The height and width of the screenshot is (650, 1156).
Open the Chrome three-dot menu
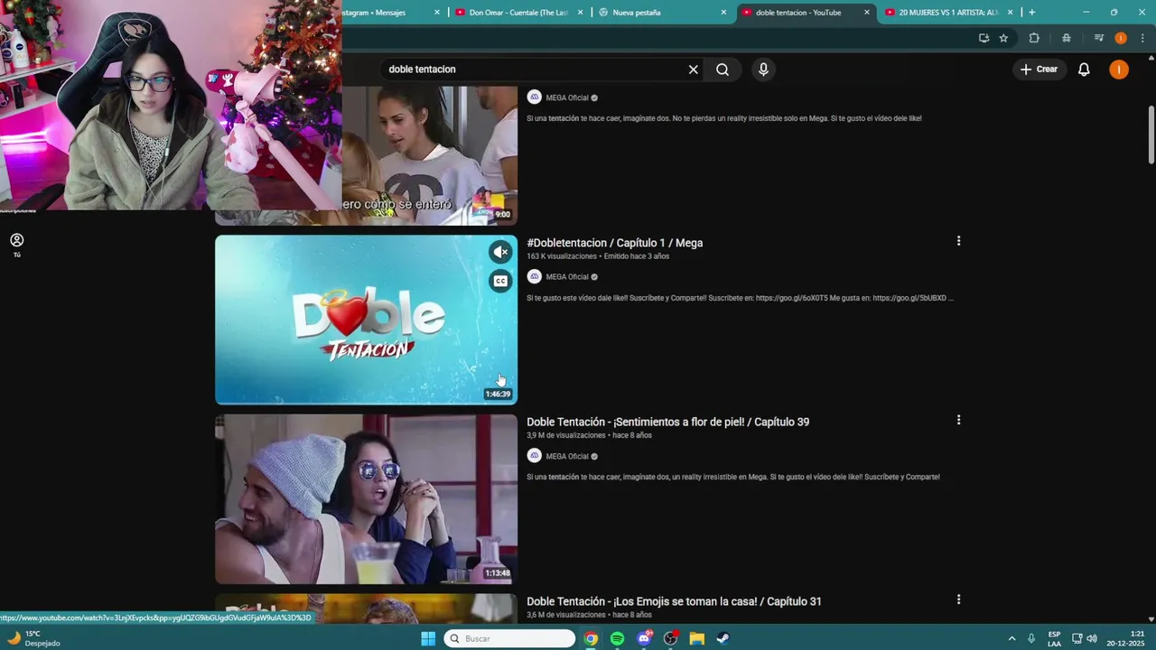click(1143, 38)
